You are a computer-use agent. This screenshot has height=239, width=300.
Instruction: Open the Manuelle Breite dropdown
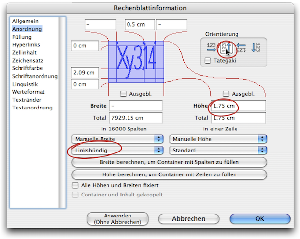coord(117,139)
